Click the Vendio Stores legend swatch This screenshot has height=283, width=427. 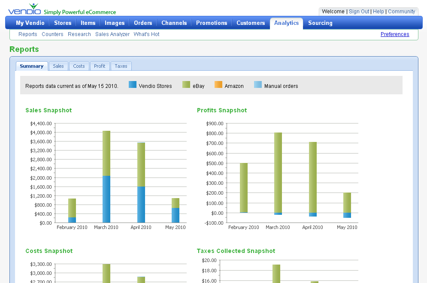coord(133,85)
